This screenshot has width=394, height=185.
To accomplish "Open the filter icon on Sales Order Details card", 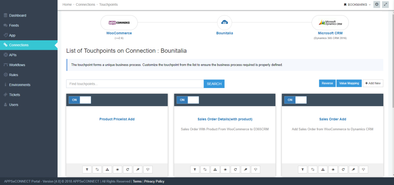I will 195,170.
